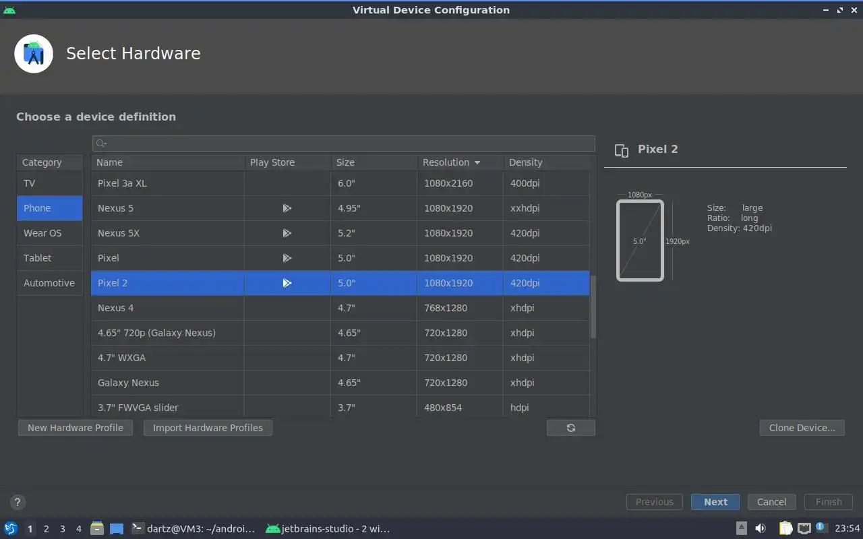Click the refresh device list button
Screen dimensions: 863x539
tap(571, 428)
